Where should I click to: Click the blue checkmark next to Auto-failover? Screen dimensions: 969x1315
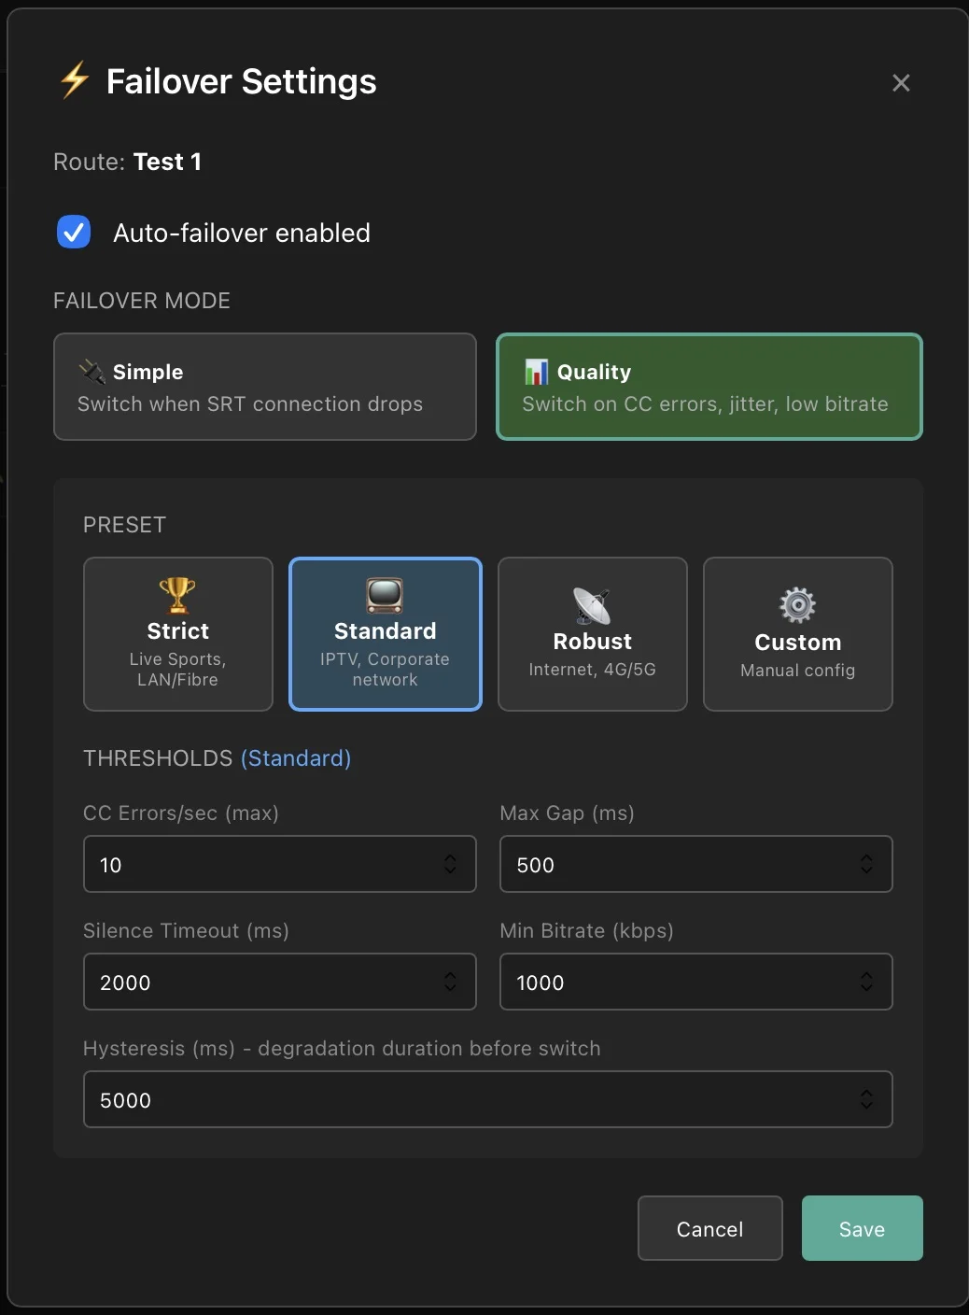point(74,232)
